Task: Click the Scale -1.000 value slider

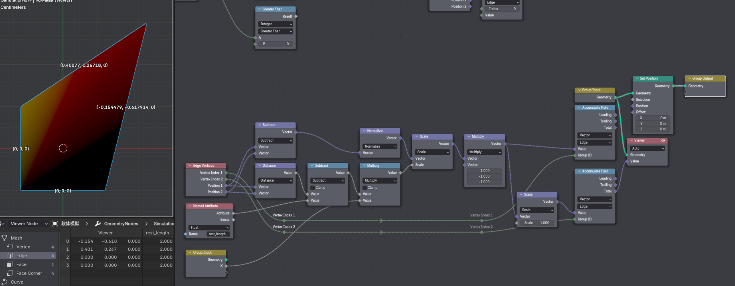Action: (537, 223)
